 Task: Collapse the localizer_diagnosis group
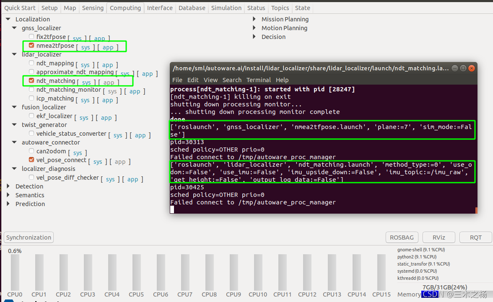click(14, 169)
